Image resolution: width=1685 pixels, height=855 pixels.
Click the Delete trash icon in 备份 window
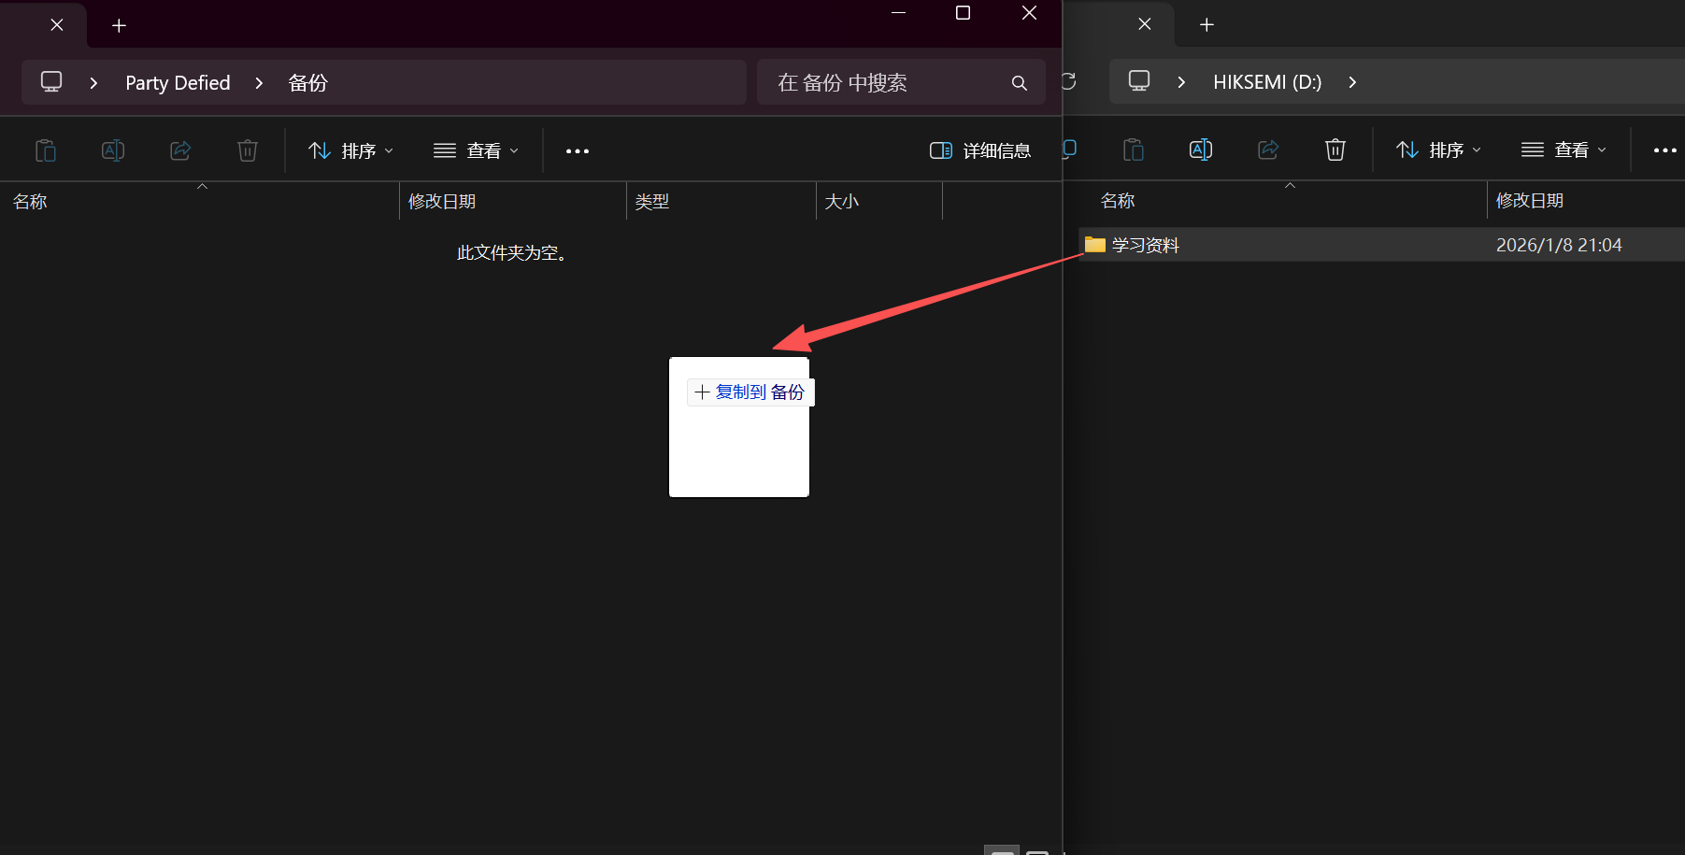pos(248,150)
